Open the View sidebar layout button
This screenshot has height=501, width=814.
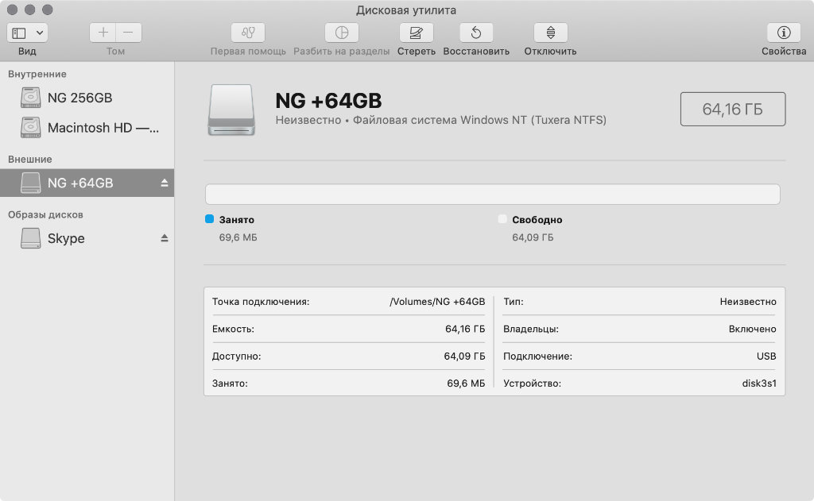pos(19,33)
